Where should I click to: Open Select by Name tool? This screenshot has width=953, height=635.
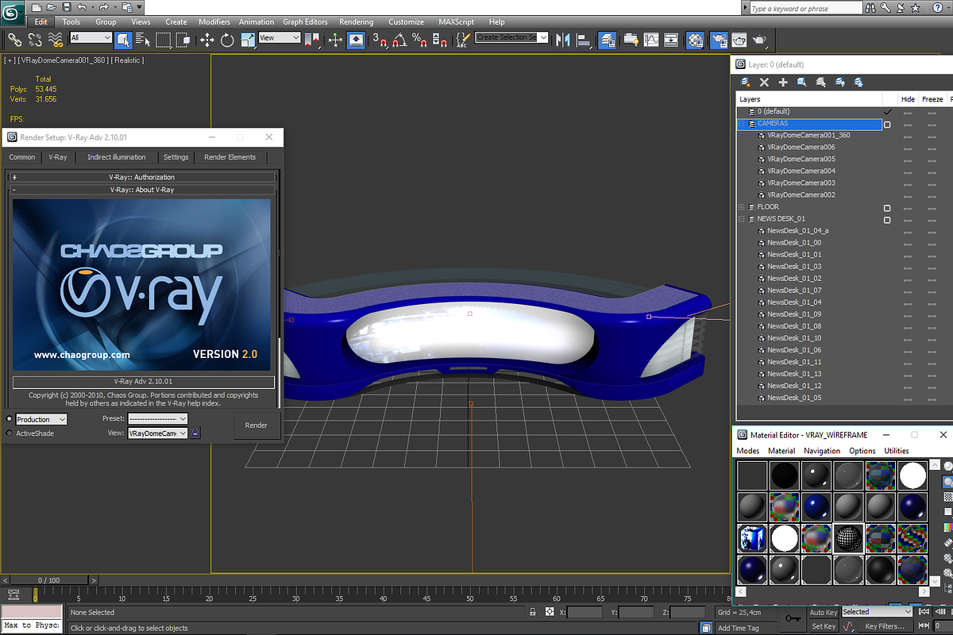click(143, 39)
